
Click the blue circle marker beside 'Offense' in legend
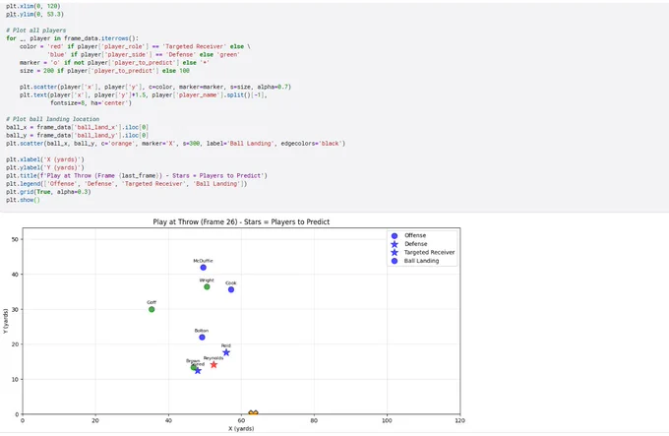click(x=395, y=236)
